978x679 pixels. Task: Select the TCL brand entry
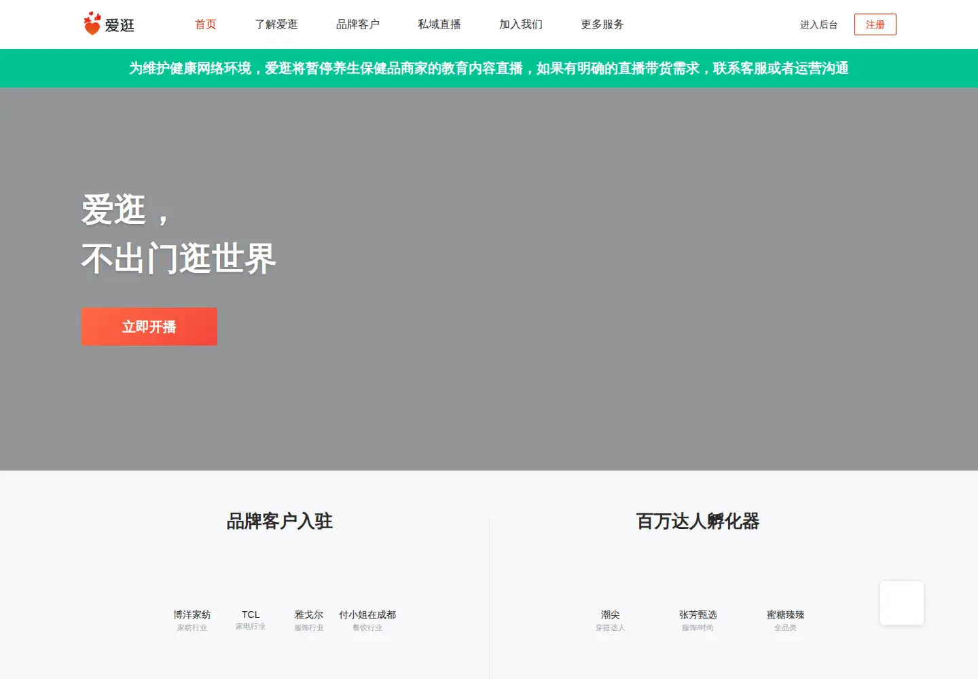(x=251, y=619)
